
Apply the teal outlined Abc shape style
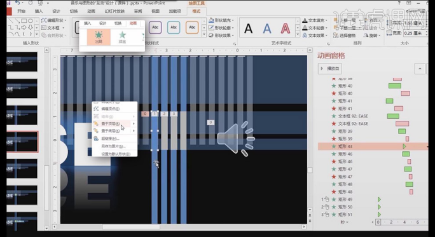tap(174, 27)
